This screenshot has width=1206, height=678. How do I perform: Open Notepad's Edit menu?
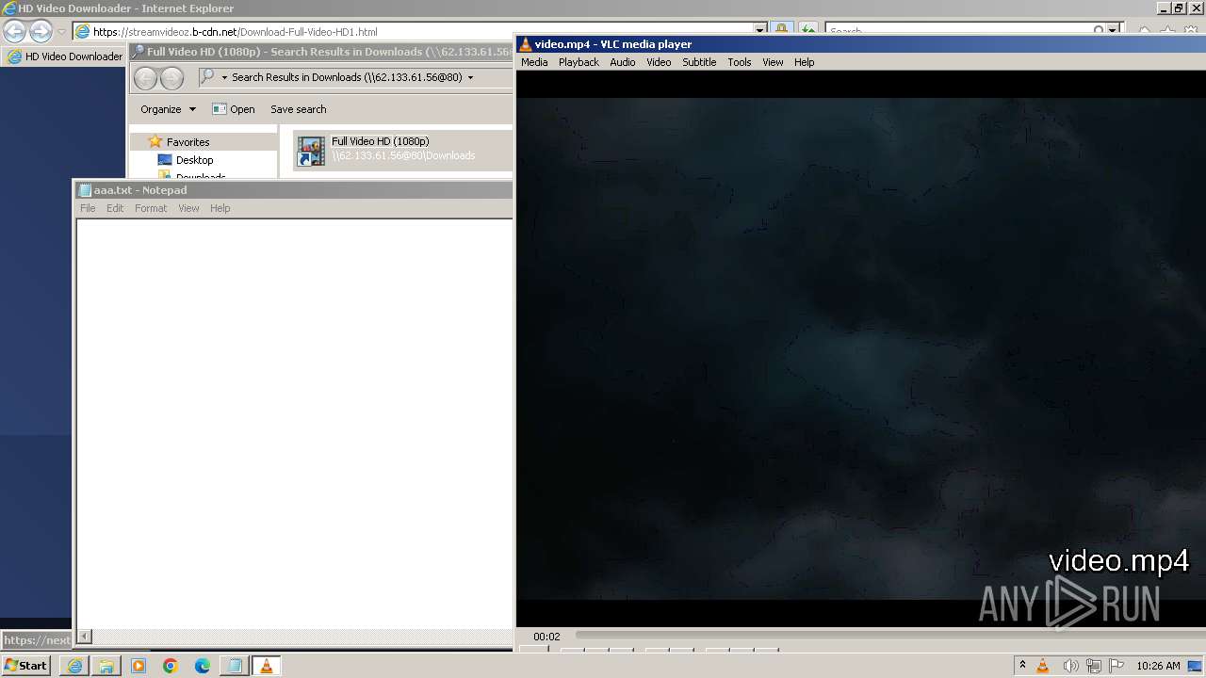115,208
